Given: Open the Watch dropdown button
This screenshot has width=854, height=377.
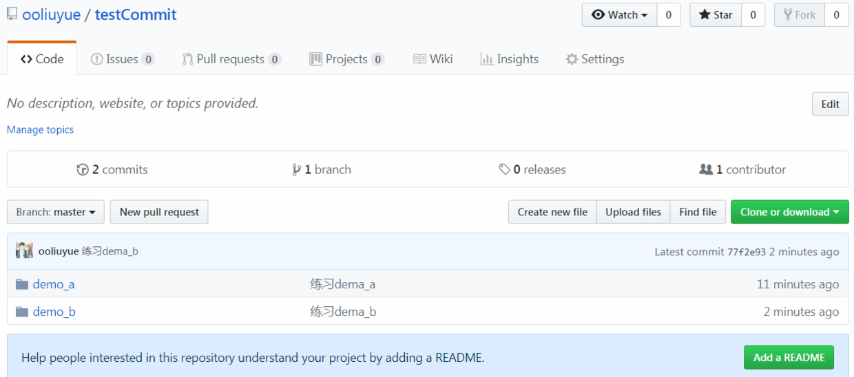Looking at the screenshot, I should (619, 14).
